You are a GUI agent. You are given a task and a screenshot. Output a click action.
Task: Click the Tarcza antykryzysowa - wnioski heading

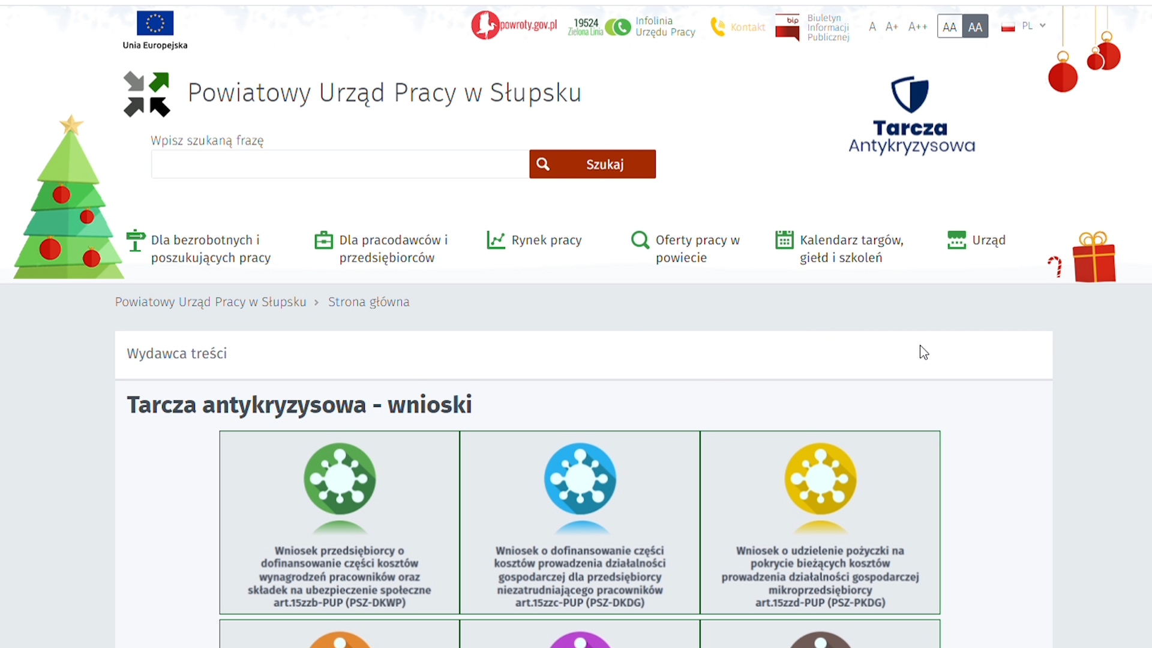(x=299, y=404)
